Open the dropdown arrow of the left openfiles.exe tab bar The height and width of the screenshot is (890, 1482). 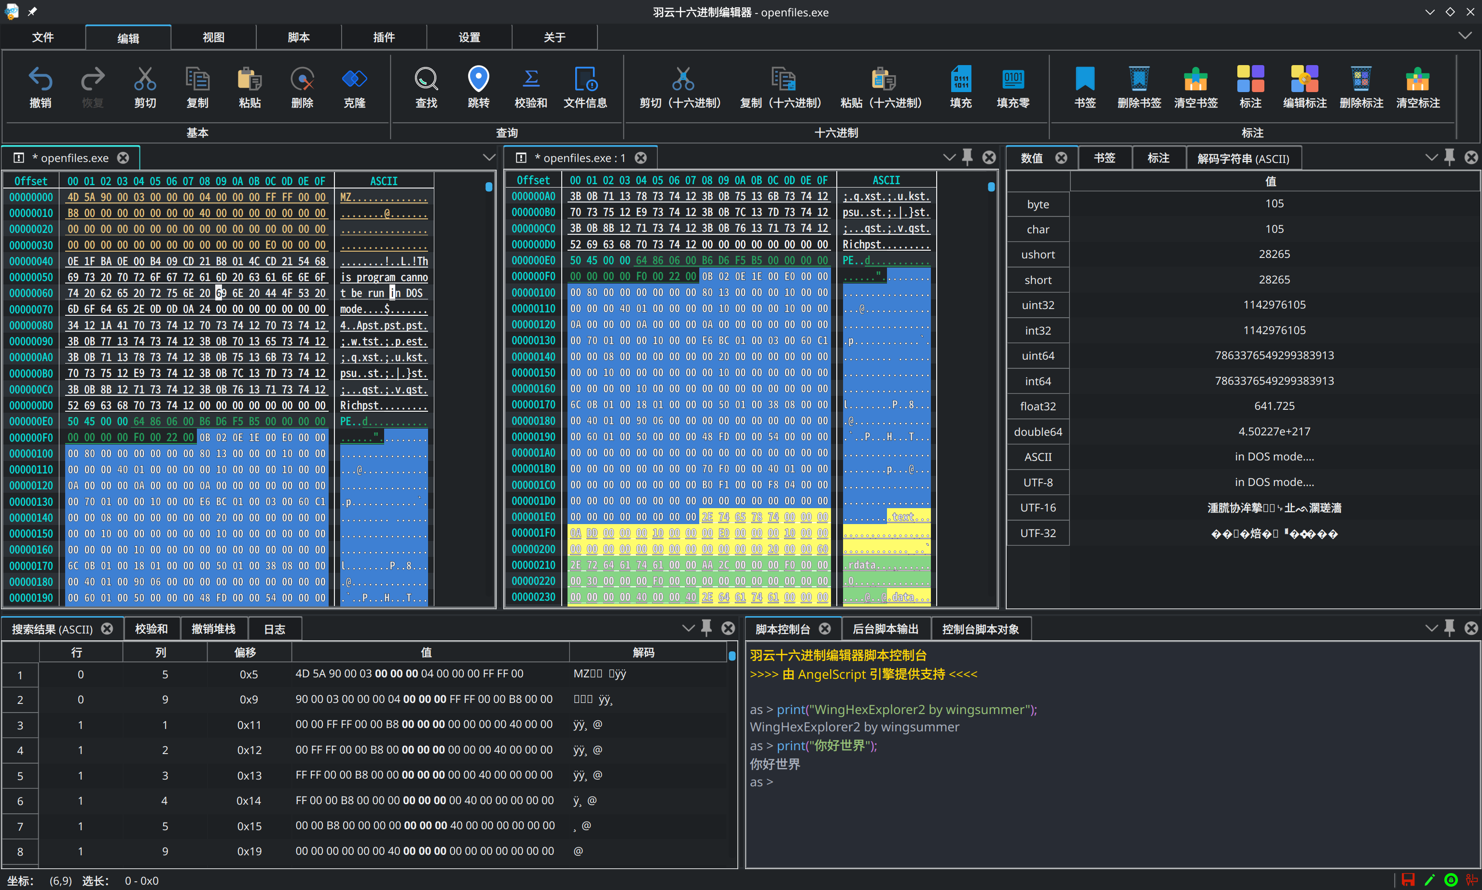488,158
